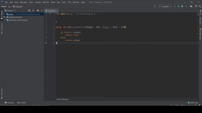Open Project Structure icon in toolbar

[191, 6]
